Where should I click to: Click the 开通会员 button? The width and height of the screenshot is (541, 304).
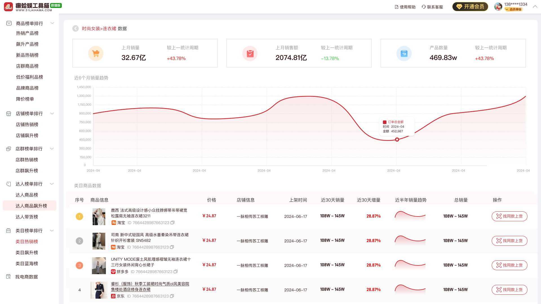[470, 6]
